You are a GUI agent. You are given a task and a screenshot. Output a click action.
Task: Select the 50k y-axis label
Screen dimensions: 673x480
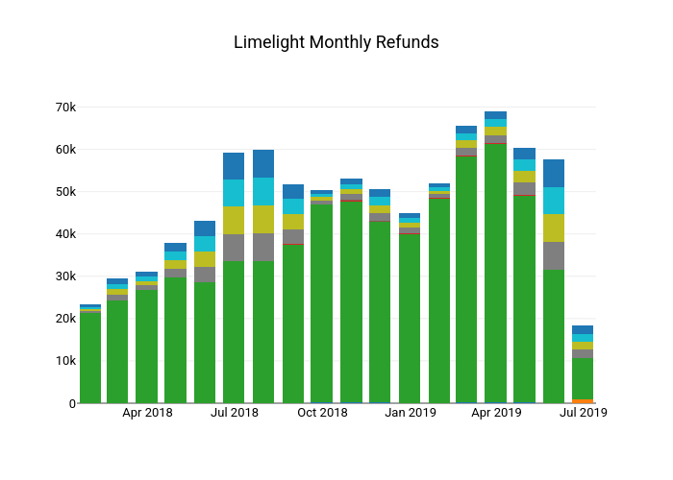point(65,192)
